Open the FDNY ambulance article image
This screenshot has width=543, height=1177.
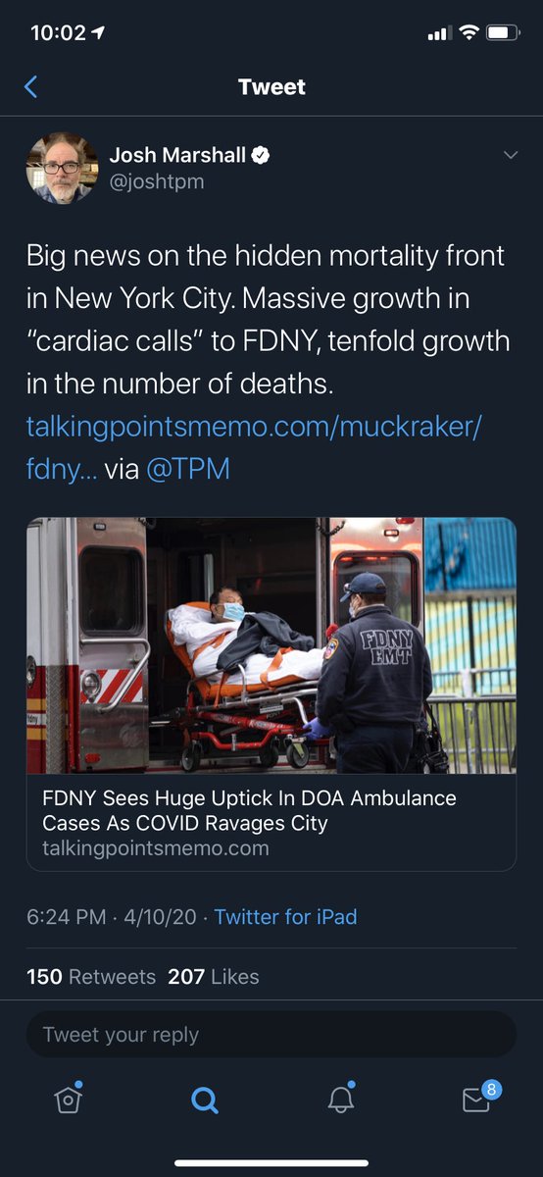click(x=271, y=645)
